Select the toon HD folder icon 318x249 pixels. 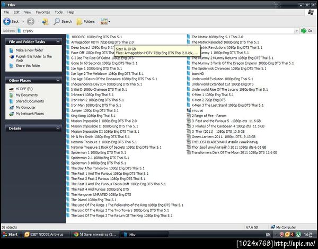pyautogui.click(x=188, y=74)
